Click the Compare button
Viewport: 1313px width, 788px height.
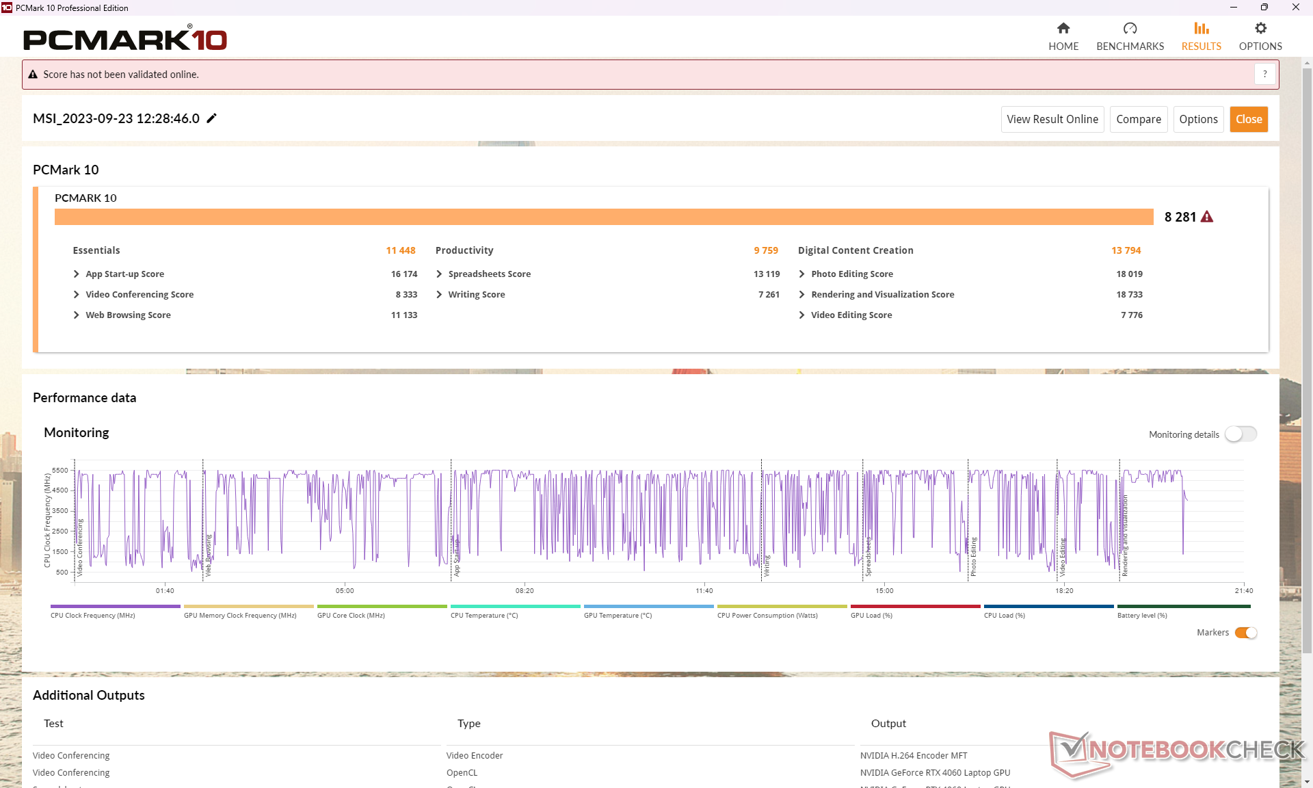click(x=1138, y=119)
